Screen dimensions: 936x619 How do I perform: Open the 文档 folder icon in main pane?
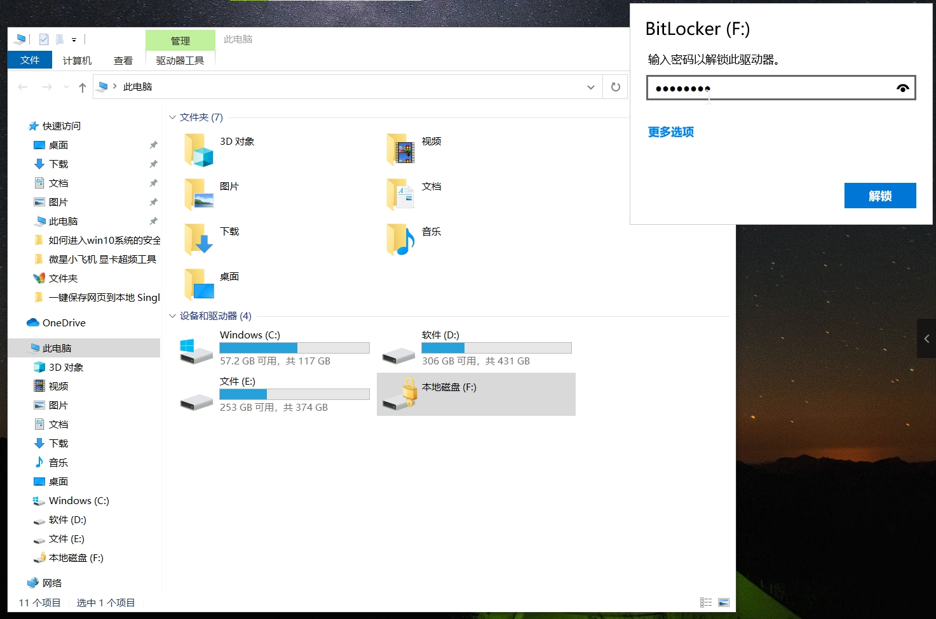401,195
